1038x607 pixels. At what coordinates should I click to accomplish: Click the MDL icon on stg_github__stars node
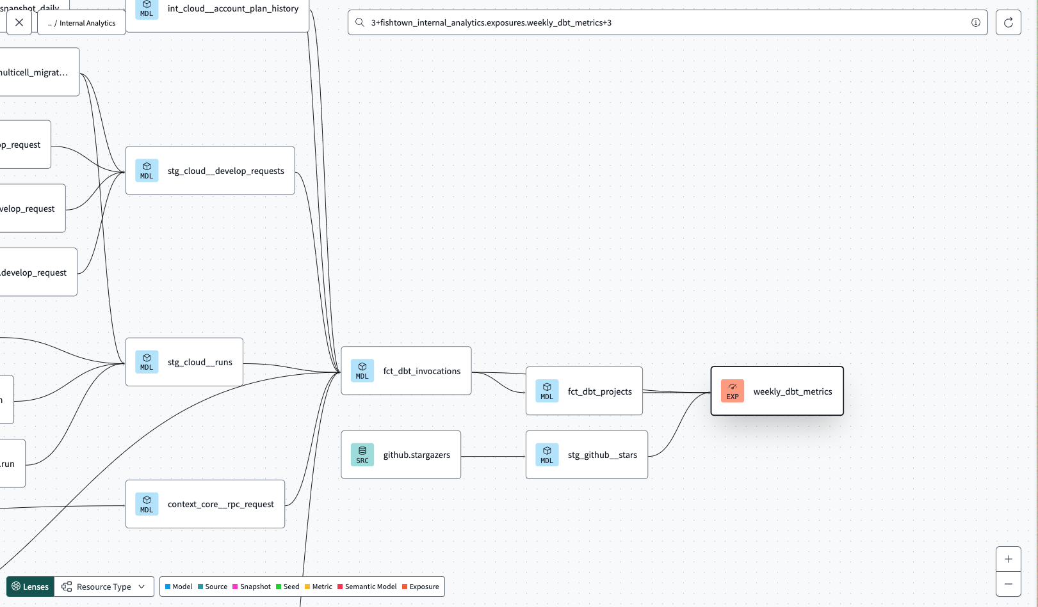547,455
